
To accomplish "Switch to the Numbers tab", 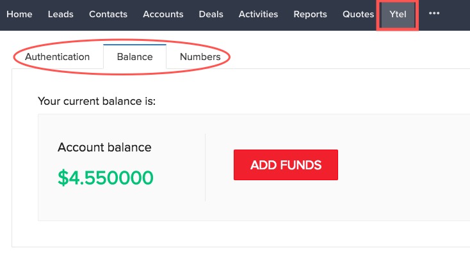I will [x=200, y=57].
